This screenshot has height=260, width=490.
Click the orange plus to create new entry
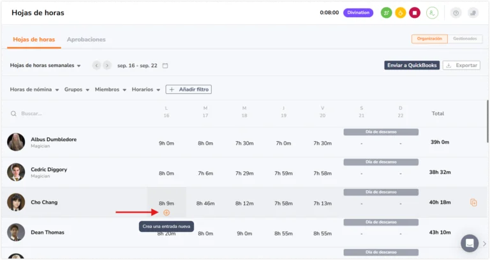point(167,213)
